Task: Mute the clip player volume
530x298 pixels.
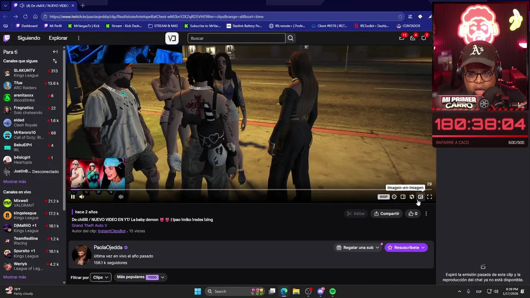Action: tap(82, 197)
